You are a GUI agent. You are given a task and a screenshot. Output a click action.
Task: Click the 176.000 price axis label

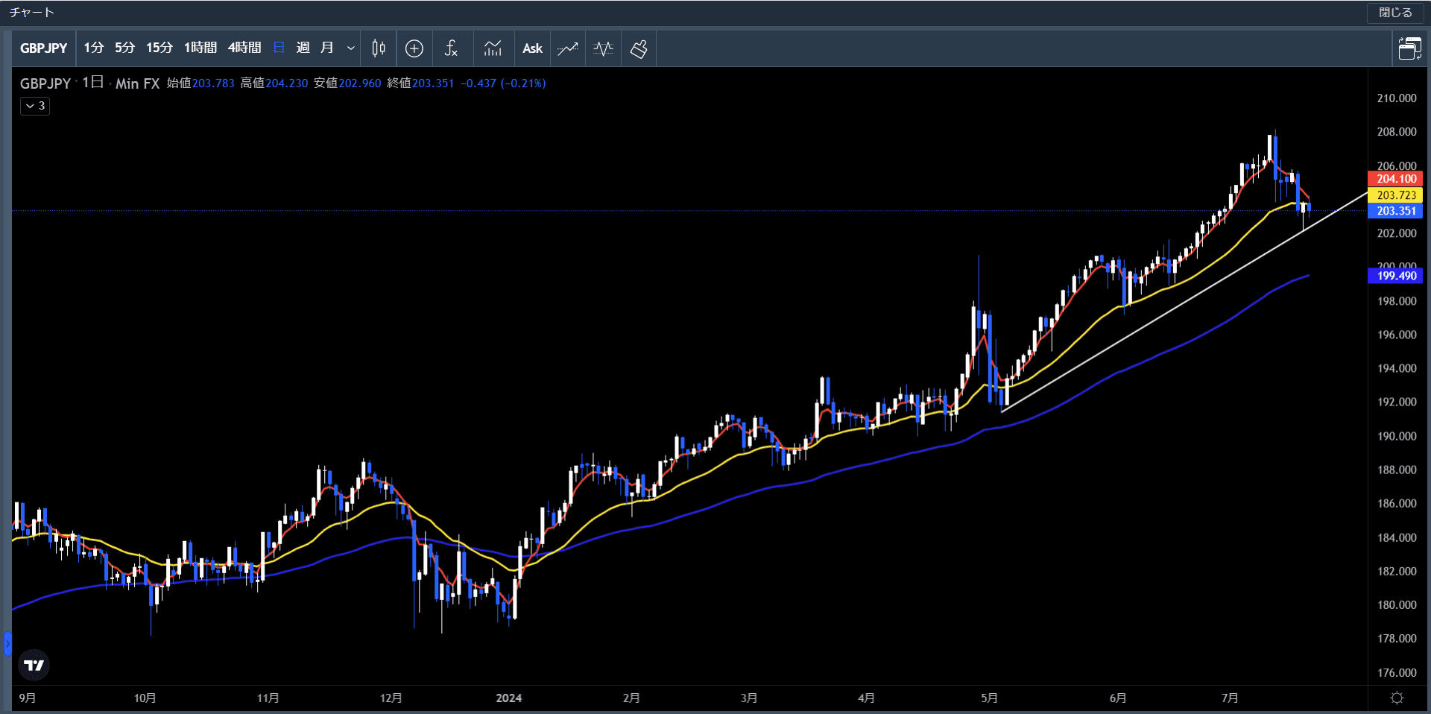[x=1397, y=673]
